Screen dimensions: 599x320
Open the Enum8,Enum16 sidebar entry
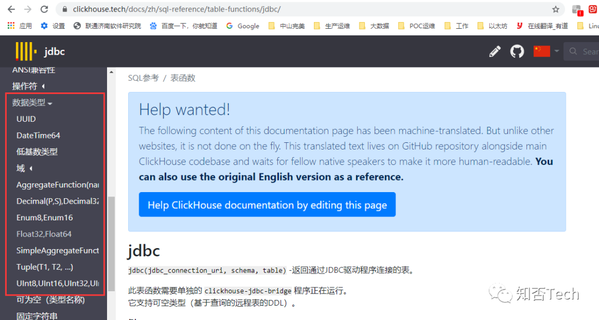pos(44,218)
